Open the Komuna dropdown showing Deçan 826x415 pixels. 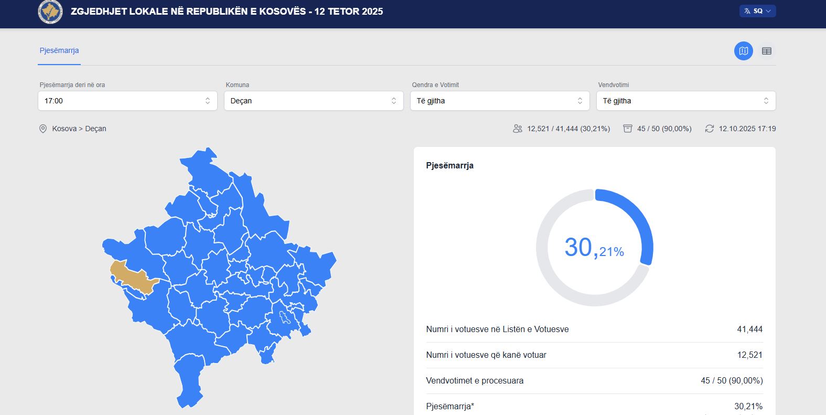click(314, 101)
